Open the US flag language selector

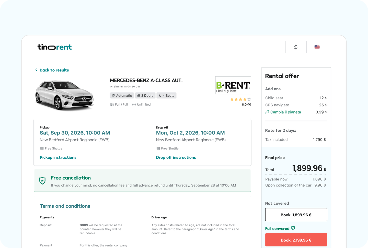pyautogui.click(x=317, y=47)
